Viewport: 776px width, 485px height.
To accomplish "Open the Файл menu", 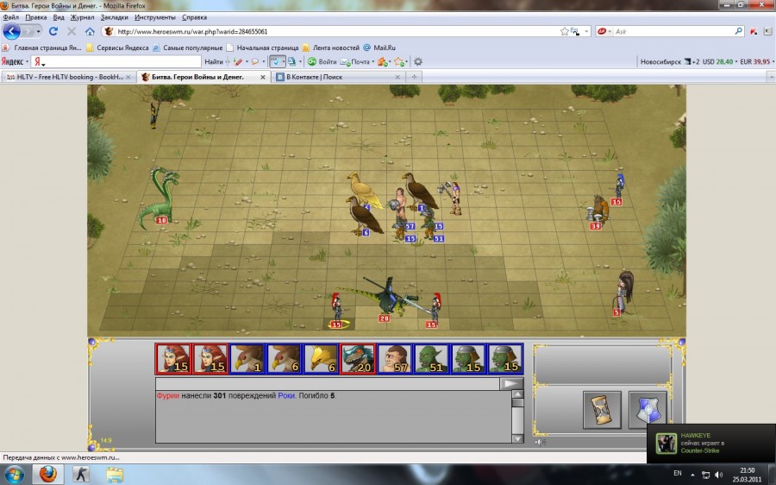I will click(x=11, y=17).
